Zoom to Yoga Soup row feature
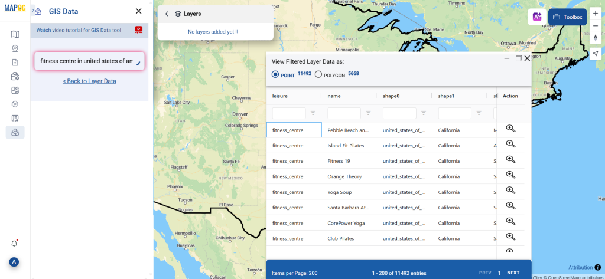This screenshot has width=605, height=279. click(510, 191)
